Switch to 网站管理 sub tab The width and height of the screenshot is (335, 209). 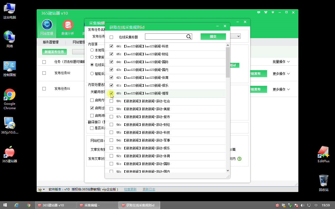click(x=79, y=42)
